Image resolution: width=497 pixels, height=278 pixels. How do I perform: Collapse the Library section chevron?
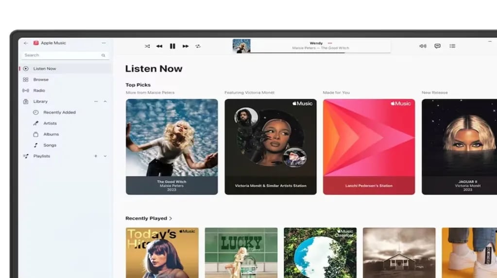[105, 101]
